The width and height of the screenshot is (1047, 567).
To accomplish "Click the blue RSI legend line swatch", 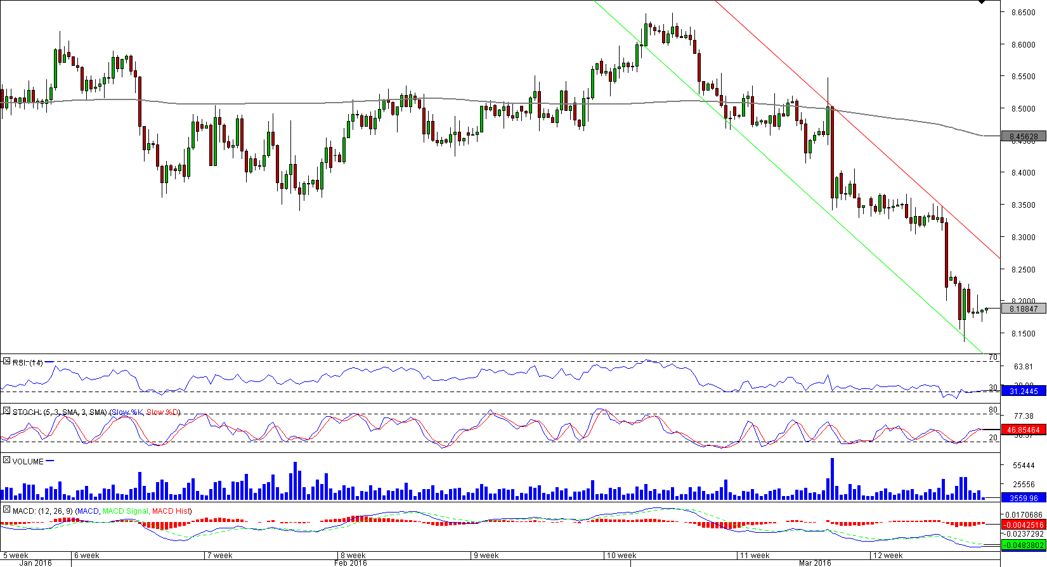I will tap(49, 362).
